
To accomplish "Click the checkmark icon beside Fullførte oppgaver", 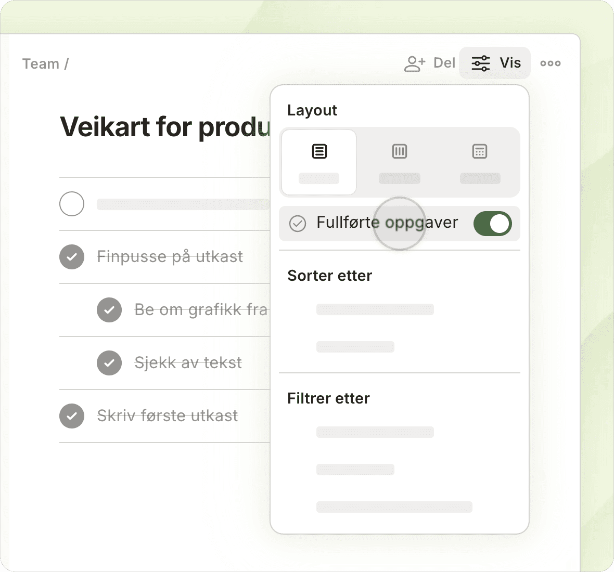I will point(298,224).
